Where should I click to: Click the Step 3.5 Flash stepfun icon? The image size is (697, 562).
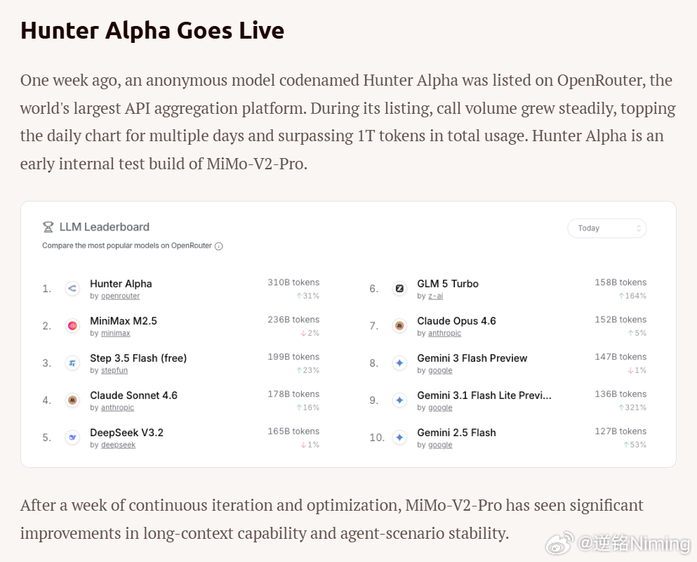pyautogui.click(x=72, y=363)
